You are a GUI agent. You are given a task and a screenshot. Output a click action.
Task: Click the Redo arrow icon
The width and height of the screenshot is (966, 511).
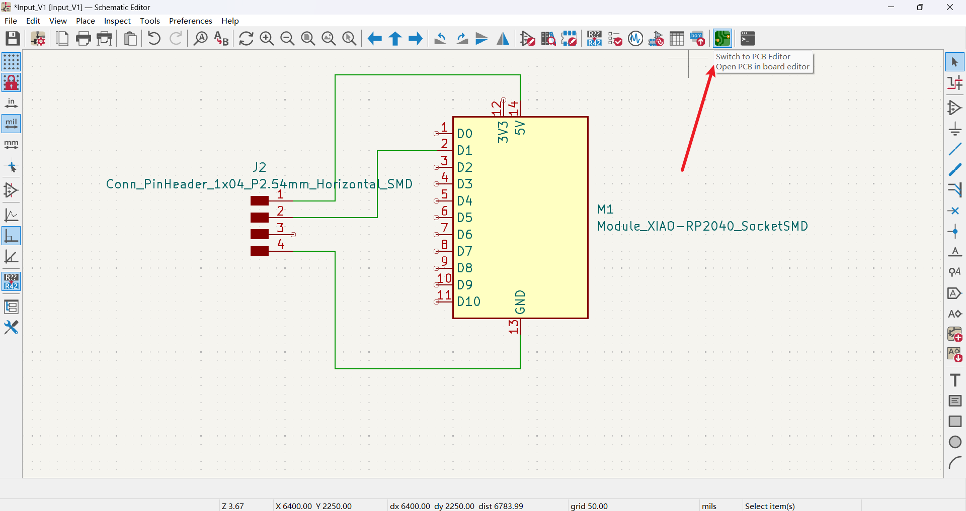click(x=176, y=38)
